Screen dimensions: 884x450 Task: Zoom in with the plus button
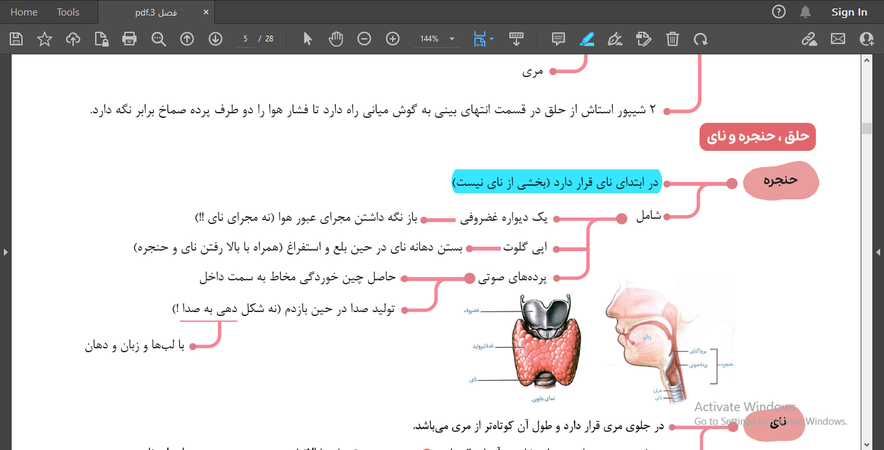pyautogui.click(x=392, y=39)
